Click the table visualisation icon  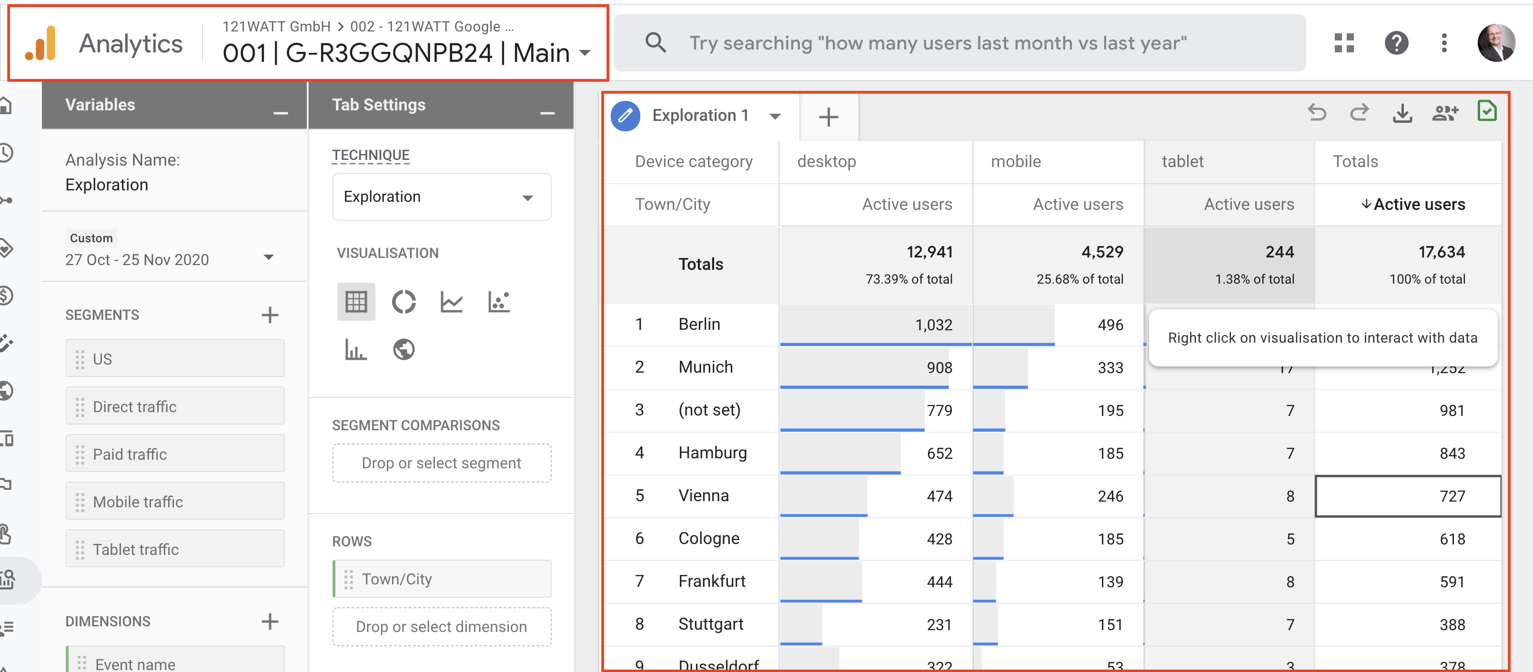354,301
